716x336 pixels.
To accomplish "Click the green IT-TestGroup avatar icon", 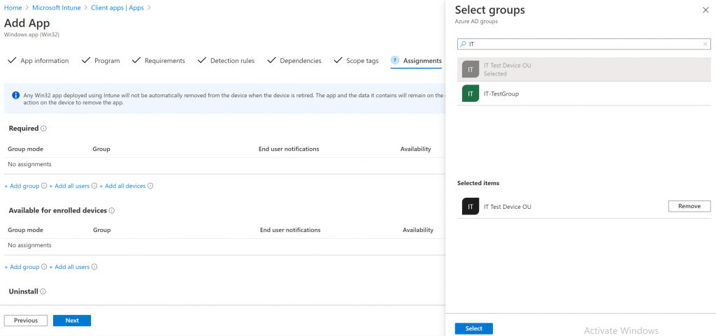I will [471, 94].
